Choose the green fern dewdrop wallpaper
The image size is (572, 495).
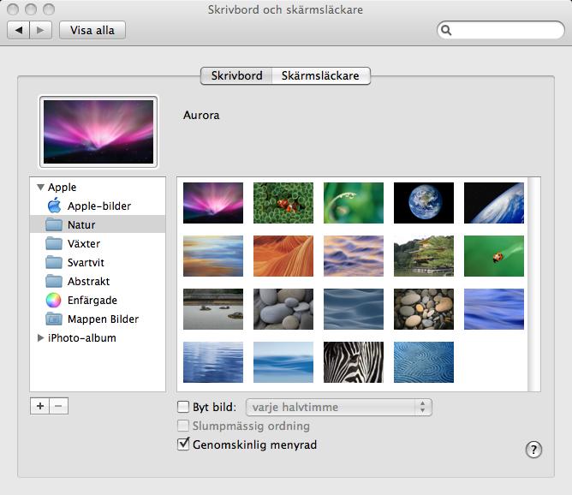pos(354,203)
